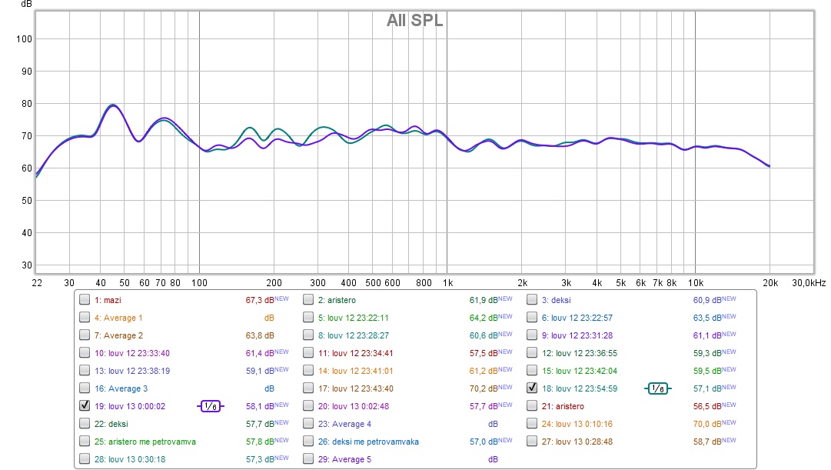Select checkbox for 17: louv 12 23:43:40
The width and height of the screenshot is (831, 470).
pos(308,388)
